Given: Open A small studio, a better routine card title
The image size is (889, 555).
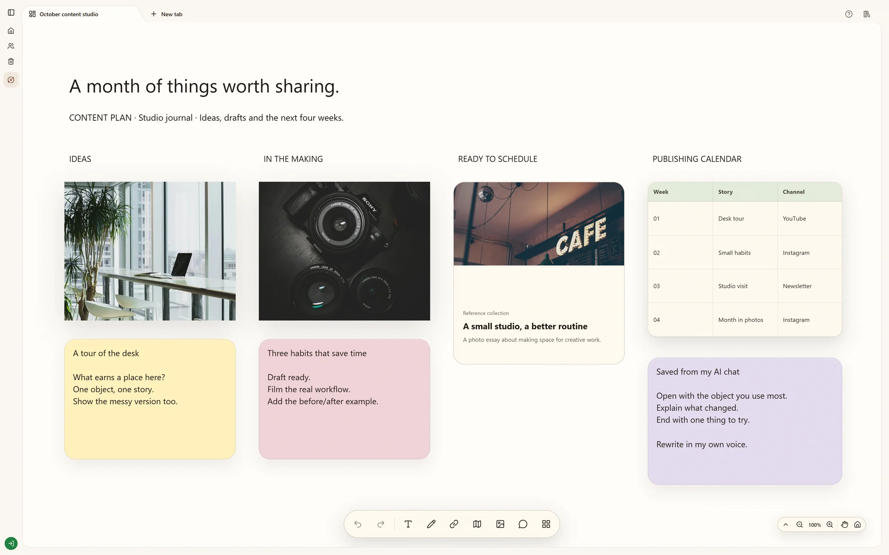Looking at the screenshot, I should tap(525, 327).
